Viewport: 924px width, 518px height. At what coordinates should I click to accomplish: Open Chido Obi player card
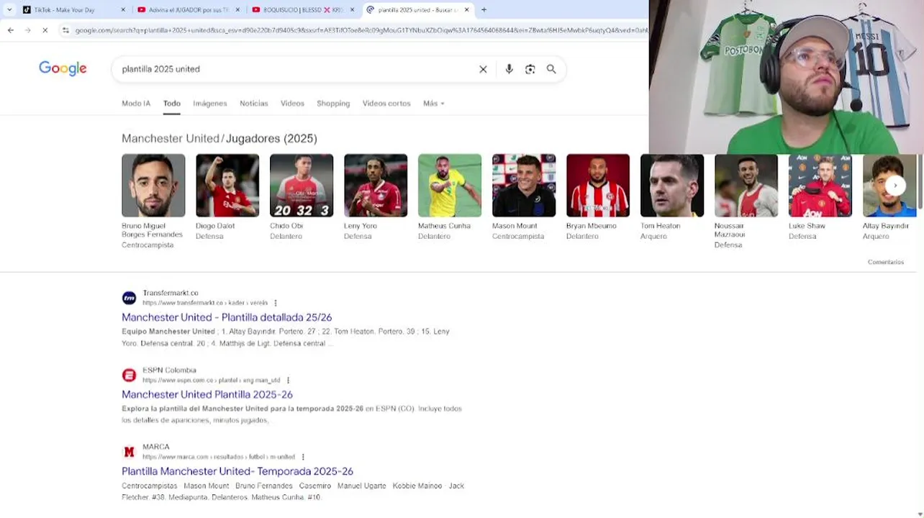[x=302, y=196]
